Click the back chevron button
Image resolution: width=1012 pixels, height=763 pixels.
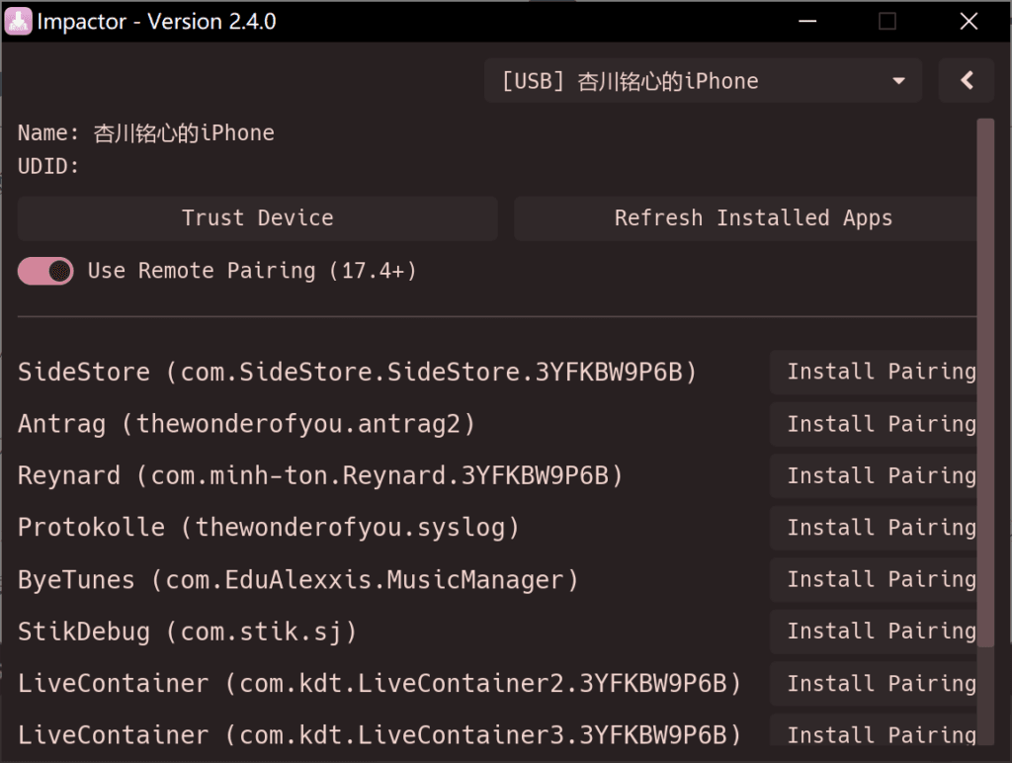point(967,81)
